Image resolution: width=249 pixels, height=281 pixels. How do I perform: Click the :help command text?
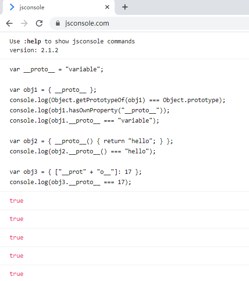(x=33, y=41)
